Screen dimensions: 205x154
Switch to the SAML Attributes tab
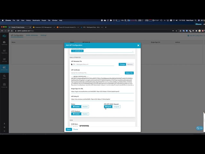coord(32,35)
